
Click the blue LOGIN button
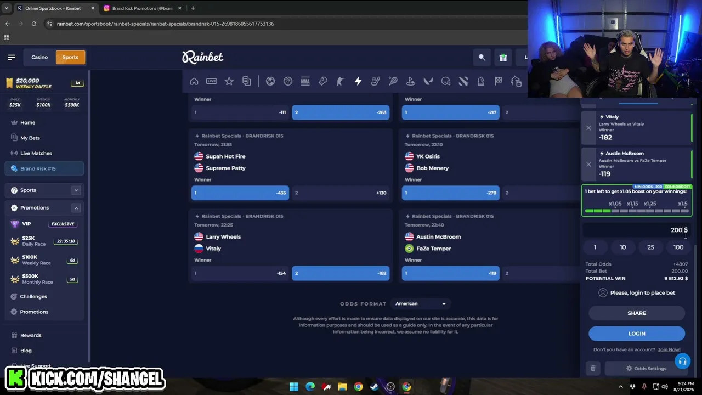[637, 334]
